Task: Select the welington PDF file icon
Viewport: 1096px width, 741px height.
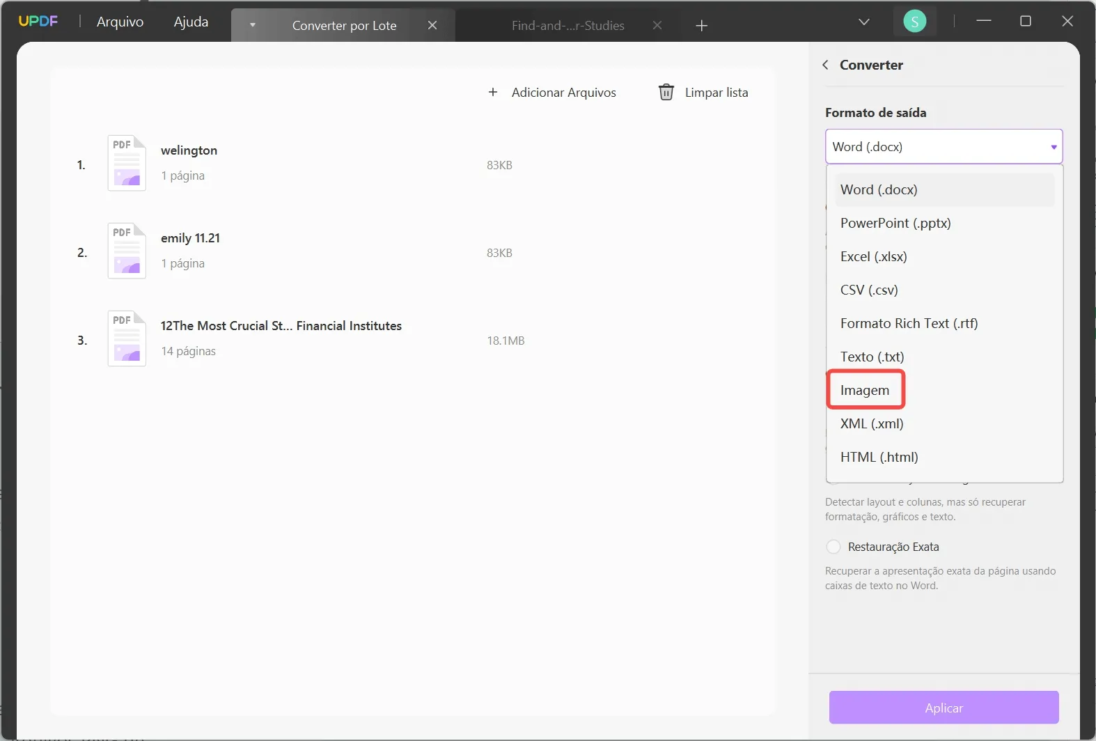Action: point(127,163)
